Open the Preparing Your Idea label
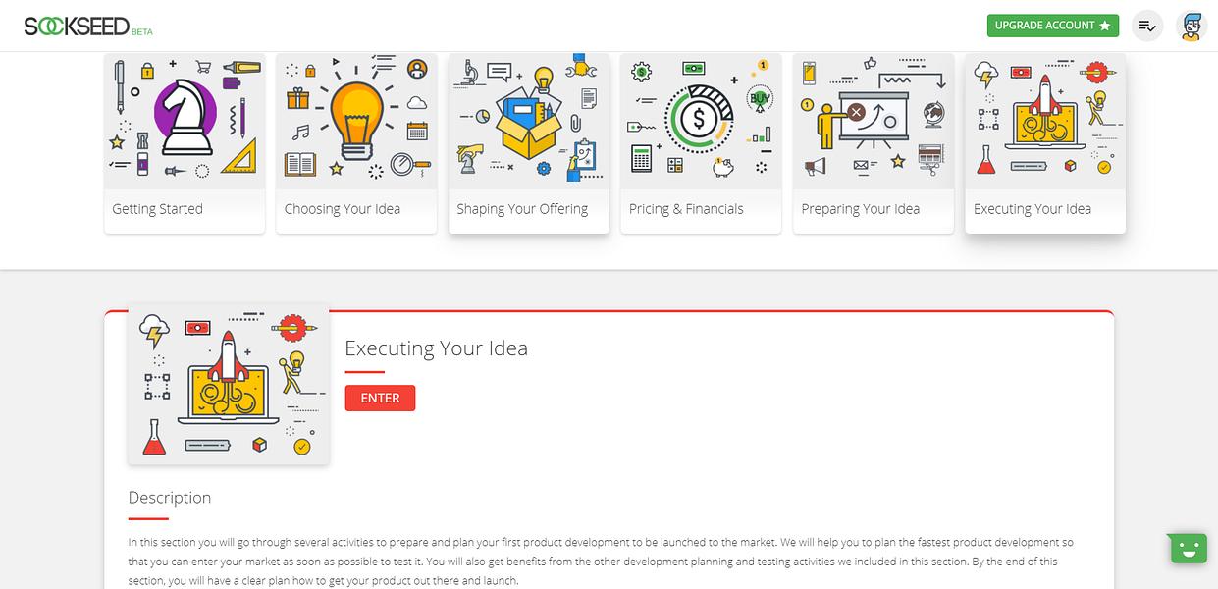The height and width of the screenshot is (589, 1218). point(861,209)
